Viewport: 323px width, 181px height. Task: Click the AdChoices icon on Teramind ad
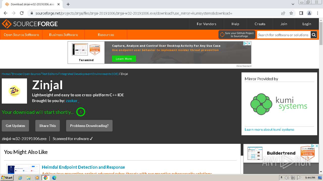click(x=245, y=43)
